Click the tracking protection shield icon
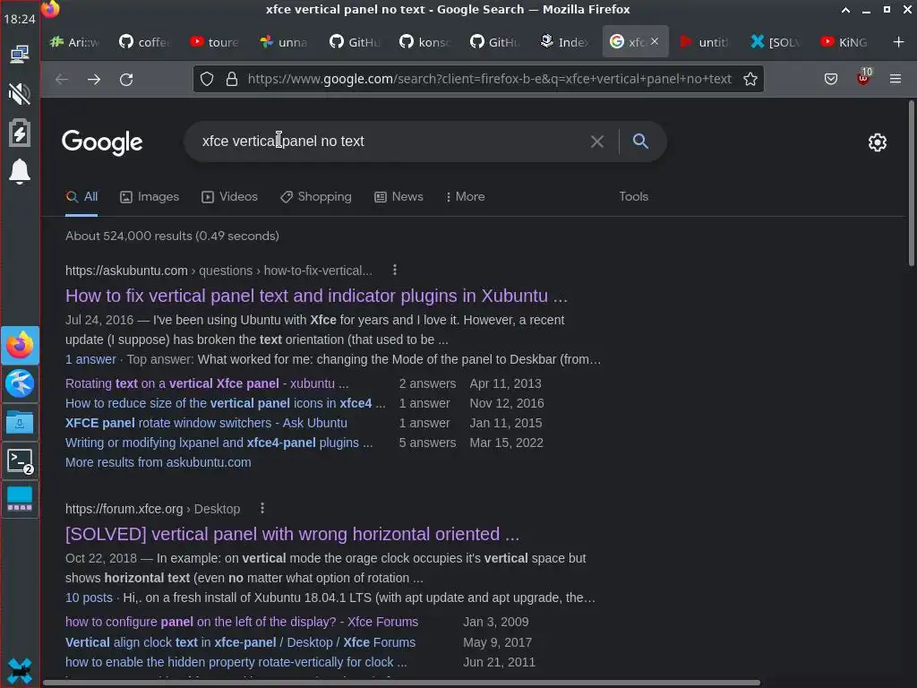The image size is (917, 688). 207,79
